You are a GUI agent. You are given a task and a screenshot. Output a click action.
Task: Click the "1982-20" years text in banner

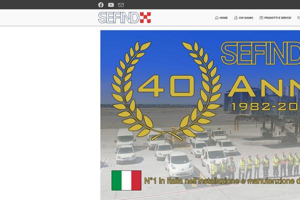(x=265, y=106)
